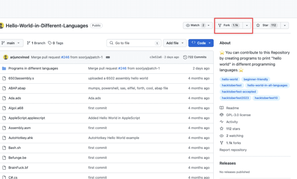The width and height of the screenshot is (297, 179).
Task: Open commit 'AutoHotkey Hello World example'
Action: 113,138
